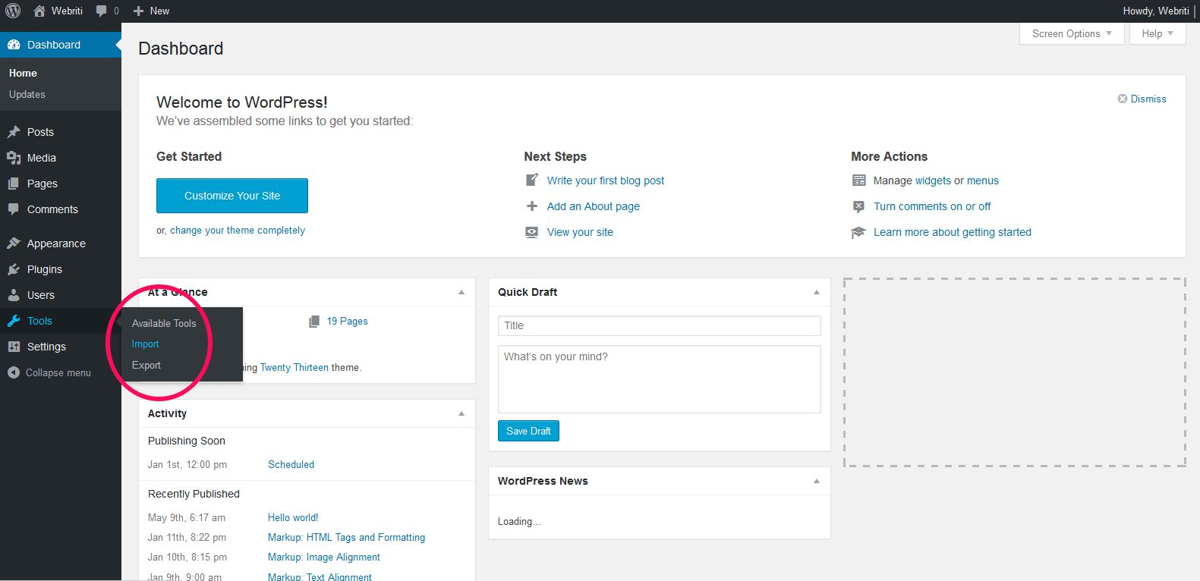Viewport: 1200px width, 581px height.
Task: Open the menus link in More Actions
Action: coord(983,181)
